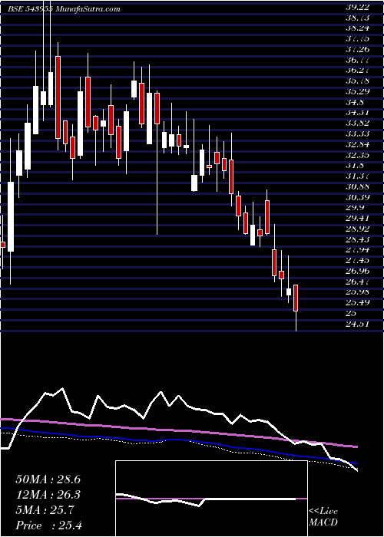Click the 26.47 price axis label
This screenshot has height=537, width=384.
pyautogui.click(x=357, y=282)
